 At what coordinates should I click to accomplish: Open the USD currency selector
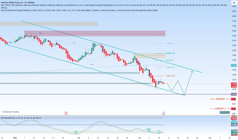233,3
